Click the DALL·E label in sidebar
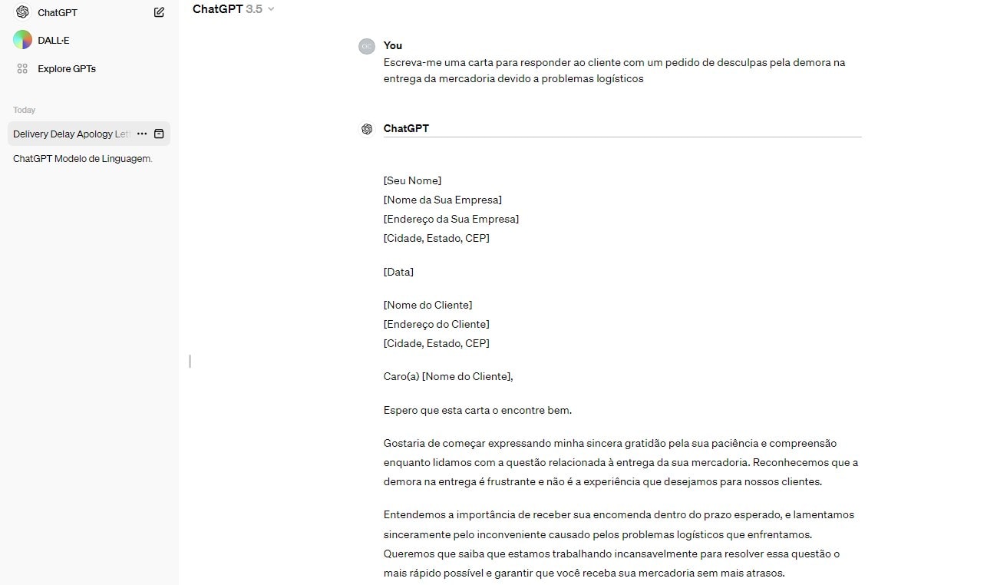Image resolution: width=987 pixels, height=585 pixels. (54, 40)
